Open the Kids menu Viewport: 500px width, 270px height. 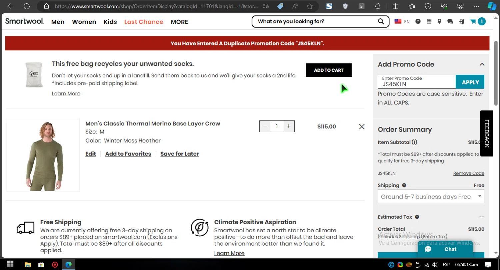110,22
